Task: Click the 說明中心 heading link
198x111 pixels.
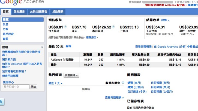Action: [8, 82]
